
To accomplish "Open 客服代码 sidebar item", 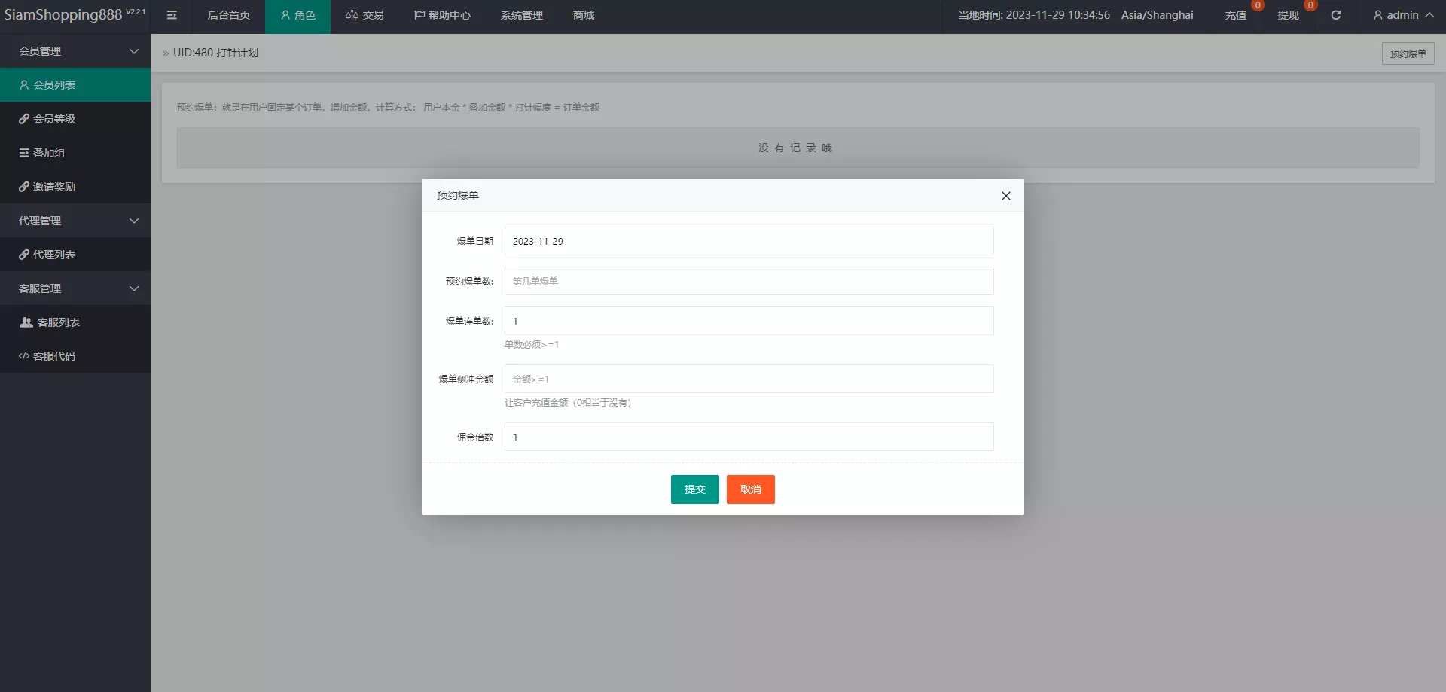I will (75, 356).
